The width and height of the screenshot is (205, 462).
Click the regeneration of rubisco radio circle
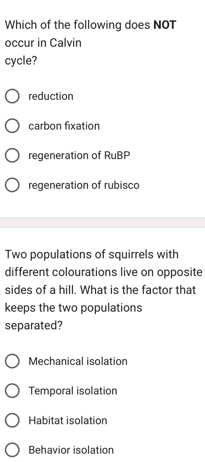[12, 185]
